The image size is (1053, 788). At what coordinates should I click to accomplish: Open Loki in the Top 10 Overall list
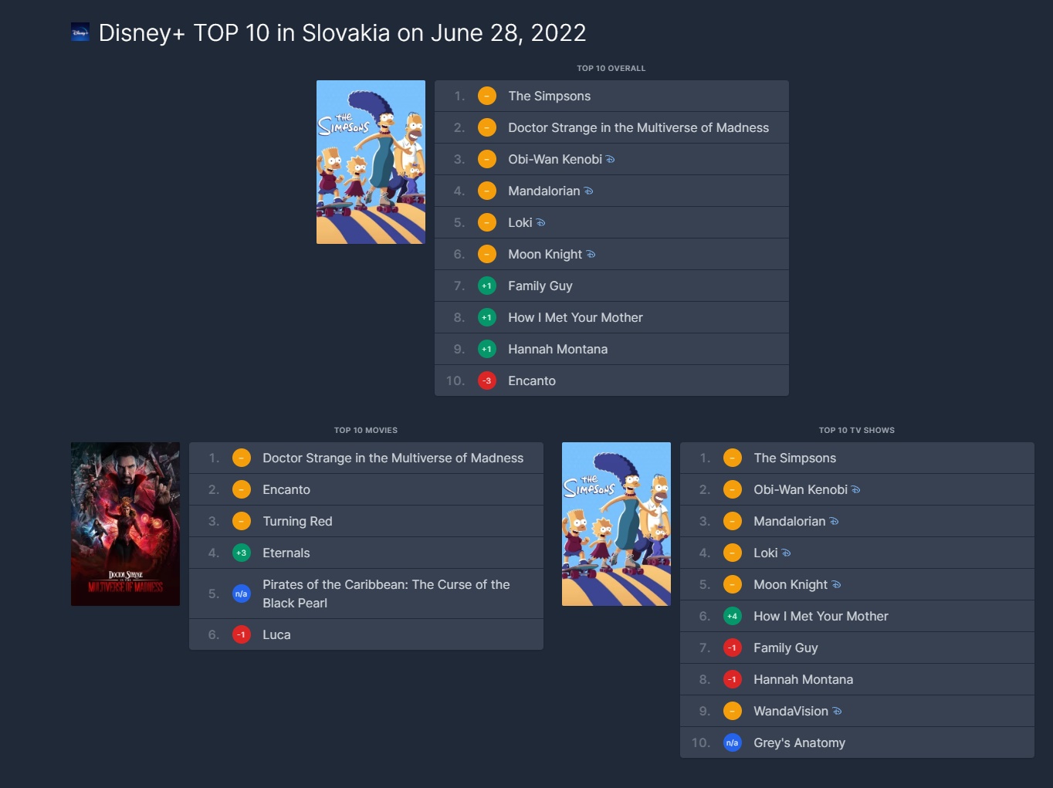point(520,222)
